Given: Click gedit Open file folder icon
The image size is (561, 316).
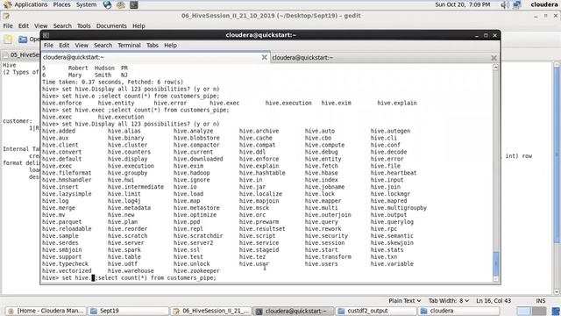Looking at the screenshot, I should [24, 39].
